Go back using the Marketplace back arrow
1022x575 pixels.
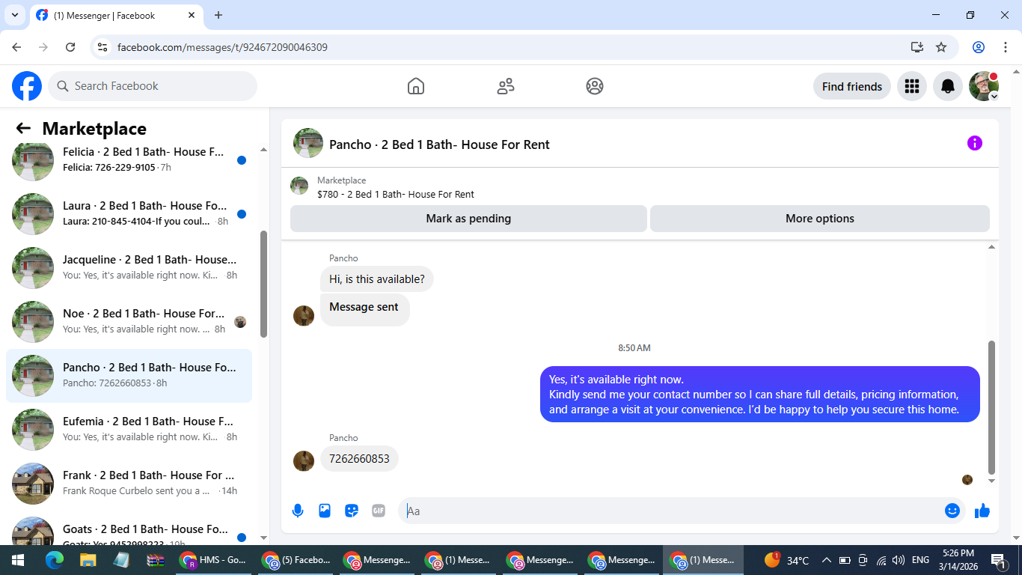[23, 129]
